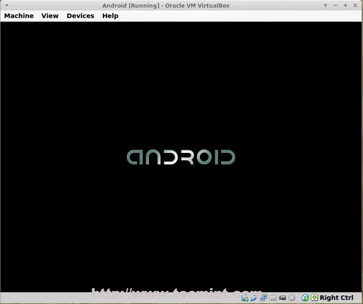
Task: Open the USB devices status icon
Action: pos(254,298)
